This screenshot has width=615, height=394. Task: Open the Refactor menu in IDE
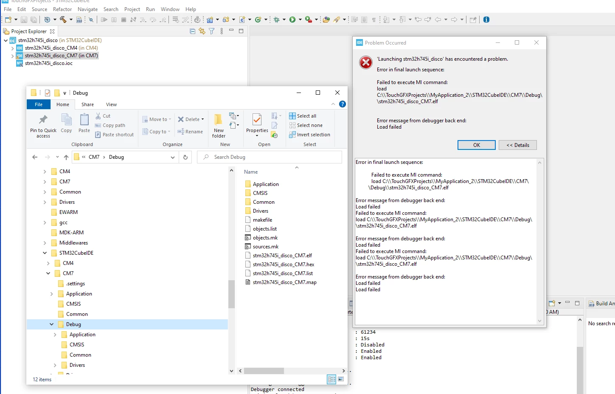(x=62, y=9)
